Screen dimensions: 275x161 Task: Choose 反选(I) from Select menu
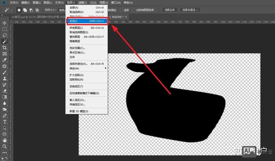87,21
